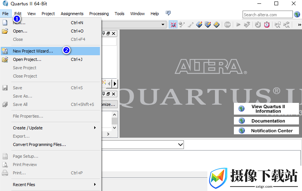Click the panel horizontal scroll right arrow

(108, 134)
